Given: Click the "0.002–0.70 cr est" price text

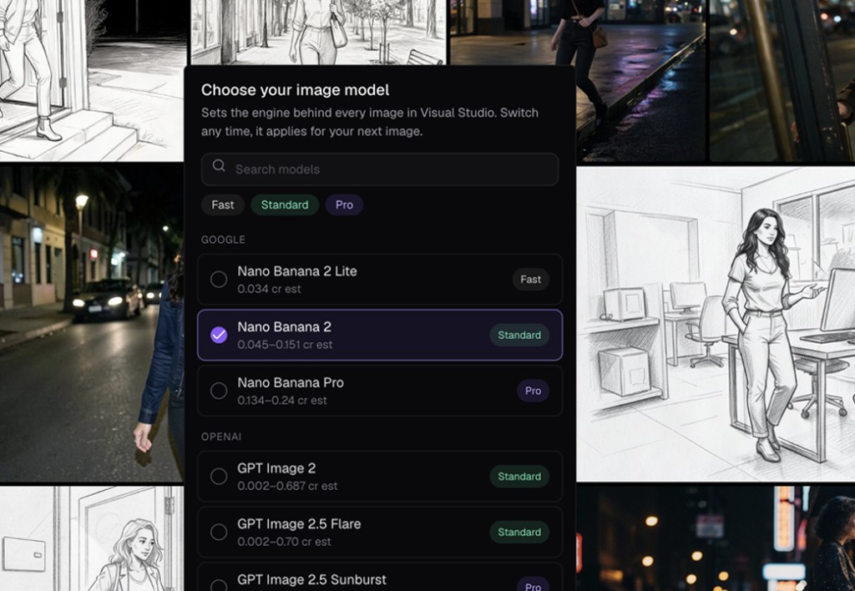Looking at the screenshot, I should (x=284, y=542).
